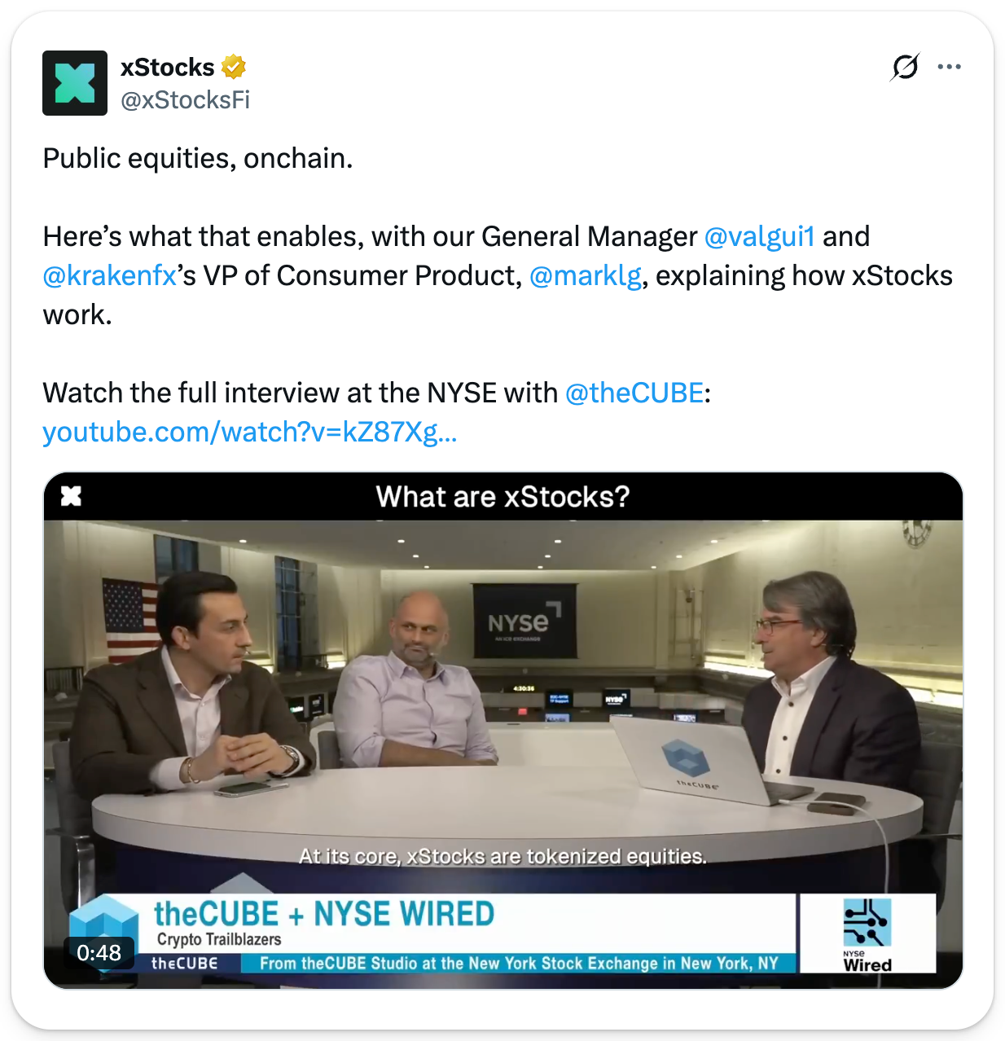Click the xStocks logo in video header
Screen dimensions: 1005x1041
click(72, 495)
